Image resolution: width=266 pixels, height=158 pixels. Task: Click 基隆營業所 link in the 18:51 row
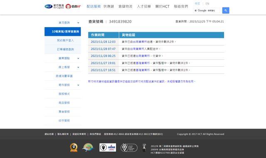pos(143,70)
